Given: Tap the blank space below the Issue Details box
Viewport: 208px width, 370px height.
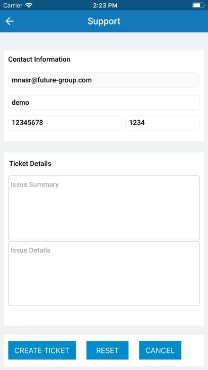Looking at the screenshot, I should coord(104,316).
